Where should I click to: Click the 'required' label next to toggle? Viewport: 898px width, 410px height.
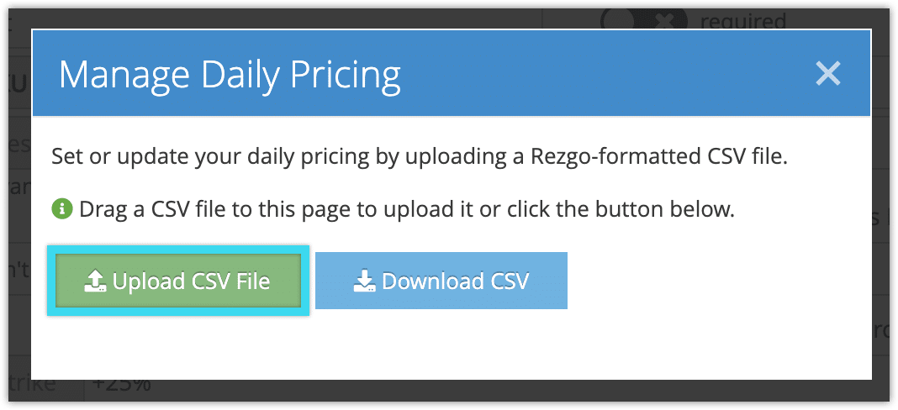(x=742, y=21)
